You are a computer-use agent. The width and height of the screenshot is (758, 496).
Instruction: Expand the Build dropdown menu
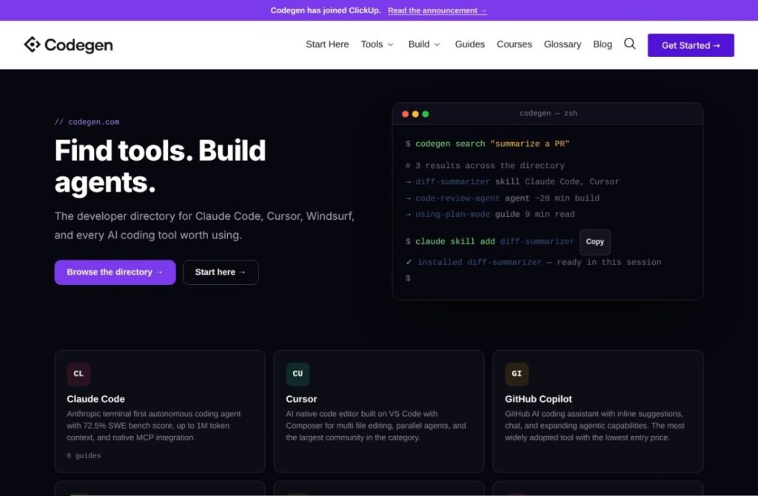click(424, 44)
